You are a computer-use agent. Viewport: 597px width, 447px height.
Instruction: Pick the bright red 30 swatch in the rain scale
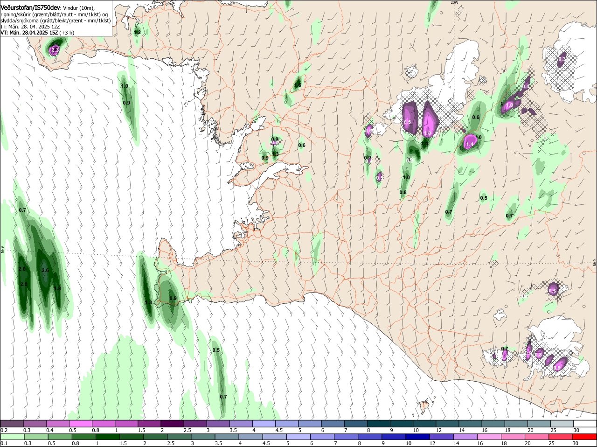click(584, 437)
